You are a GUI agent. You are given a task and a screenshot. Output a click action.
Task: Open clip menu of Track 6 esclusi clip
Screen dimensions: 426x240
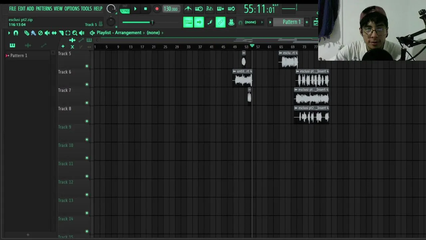click(298, 71)
